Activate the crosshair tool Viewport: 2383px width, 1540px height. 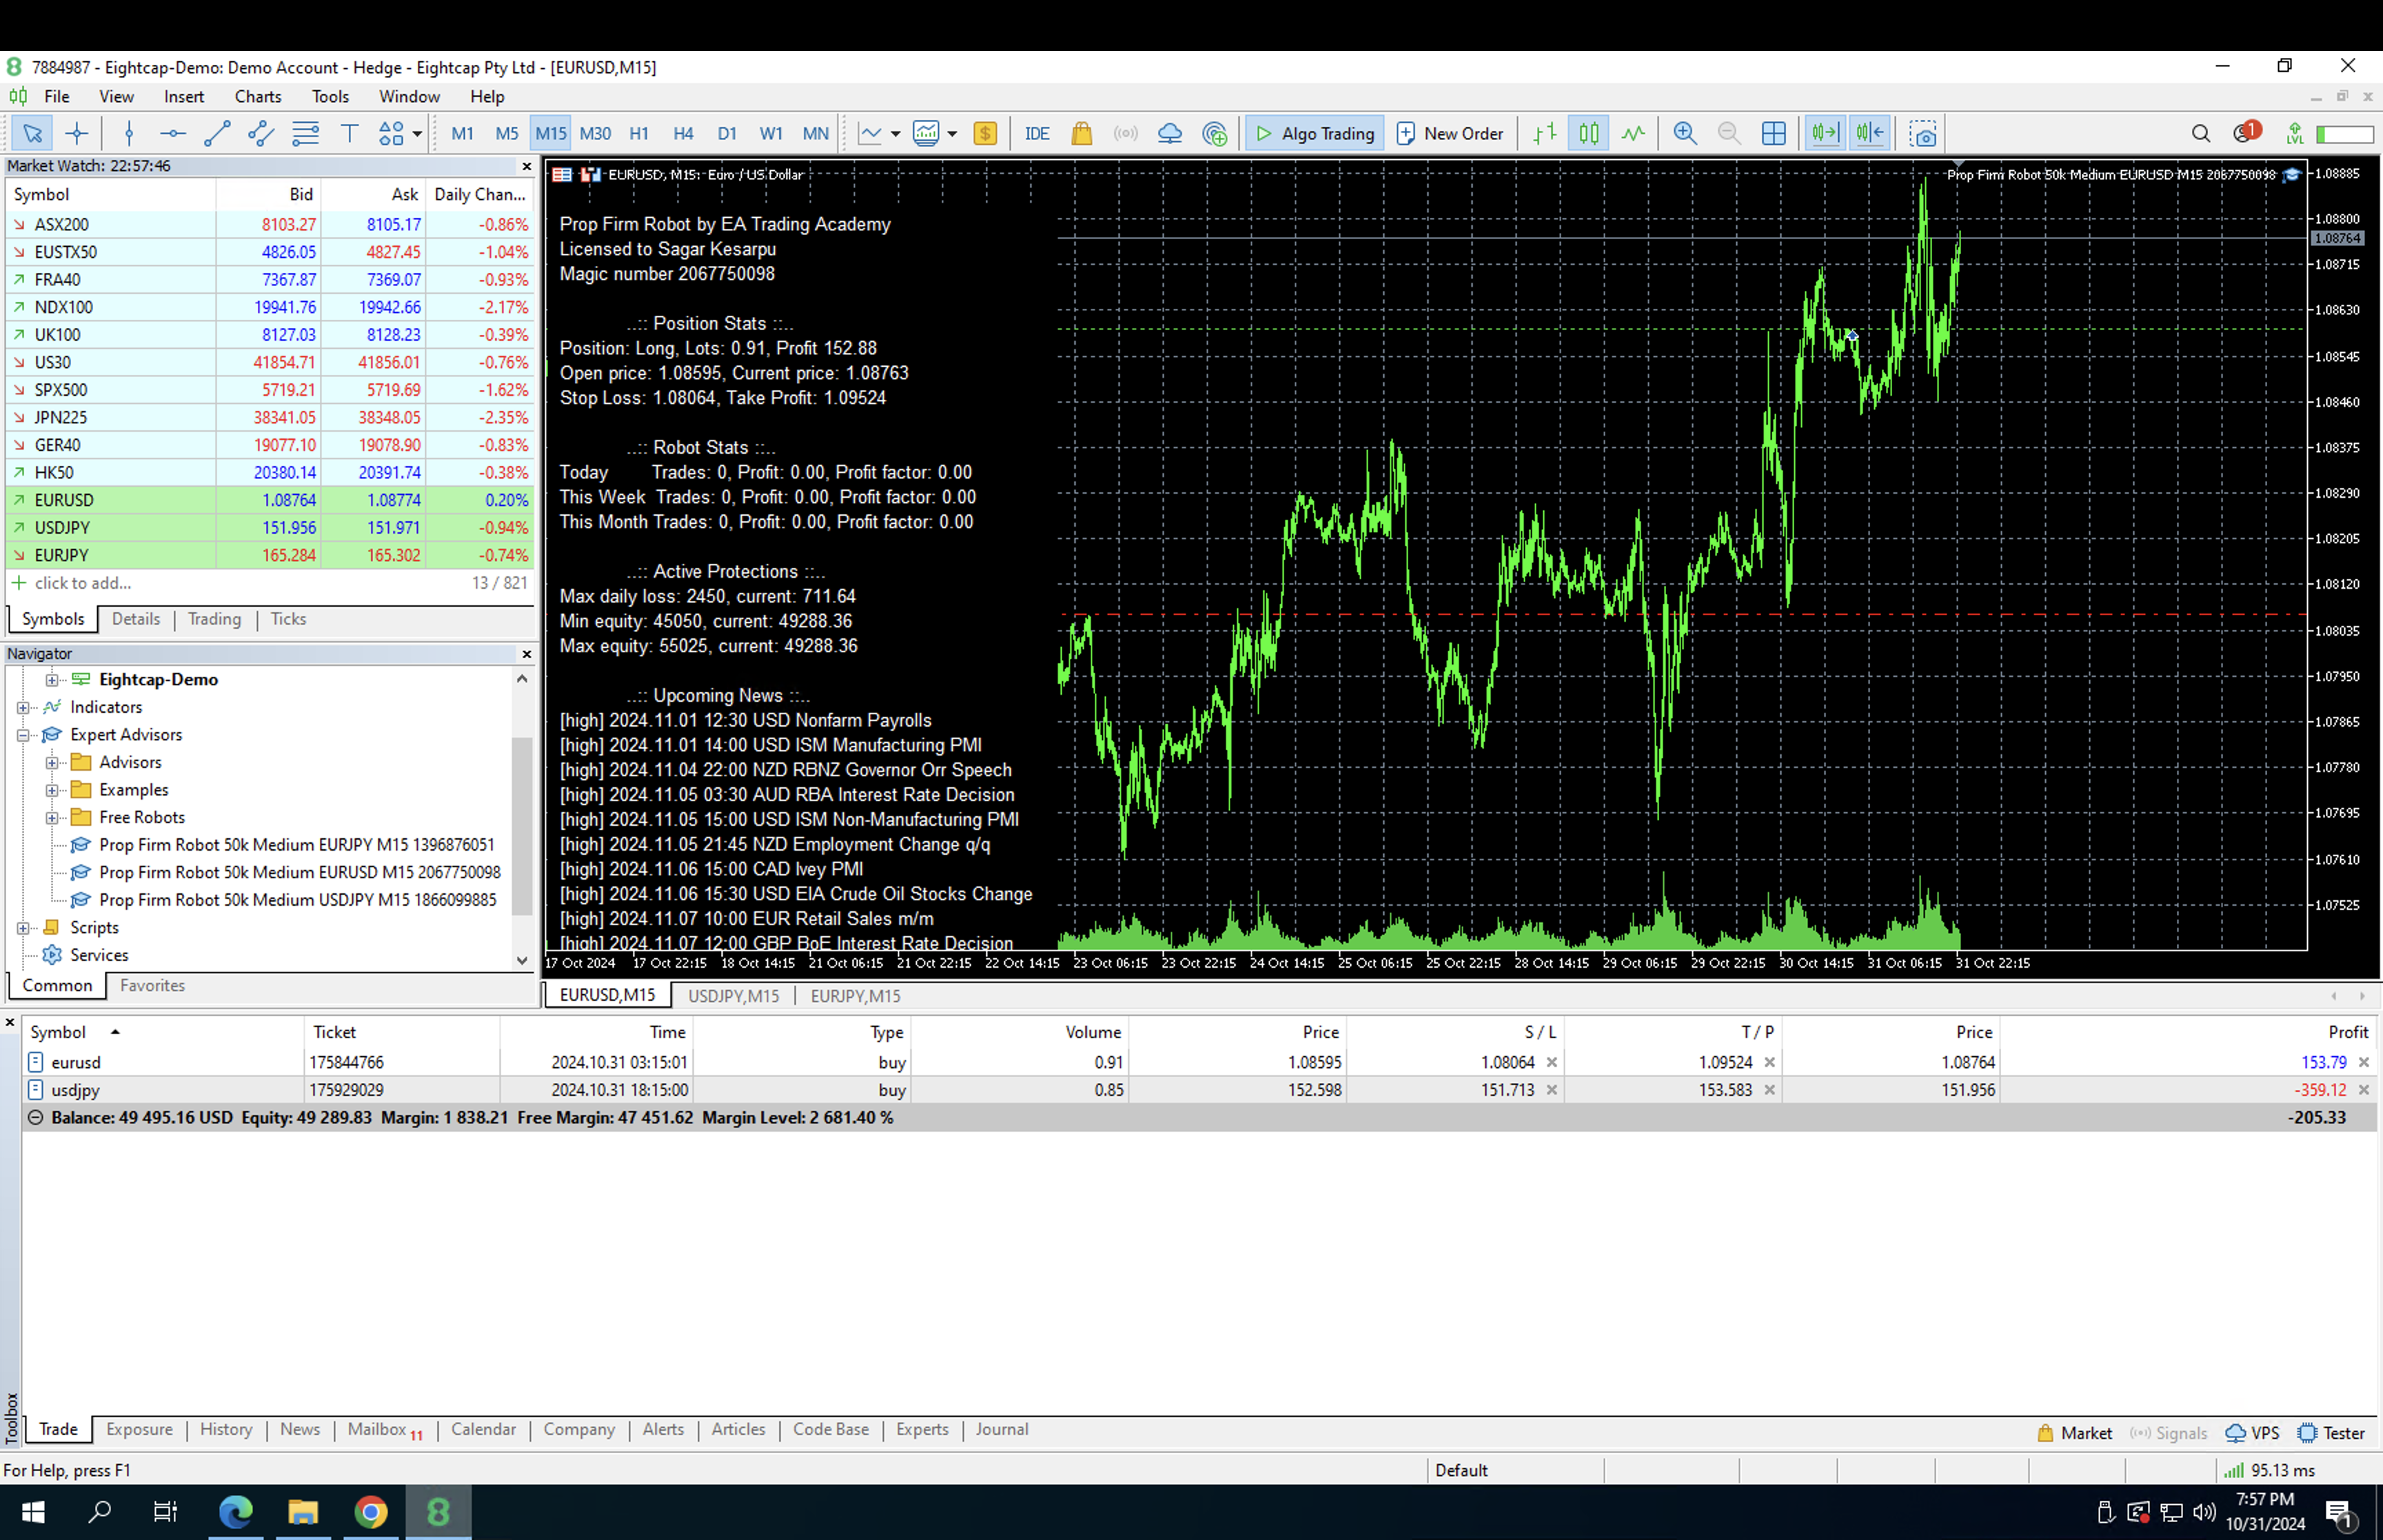tap(77, 133)
